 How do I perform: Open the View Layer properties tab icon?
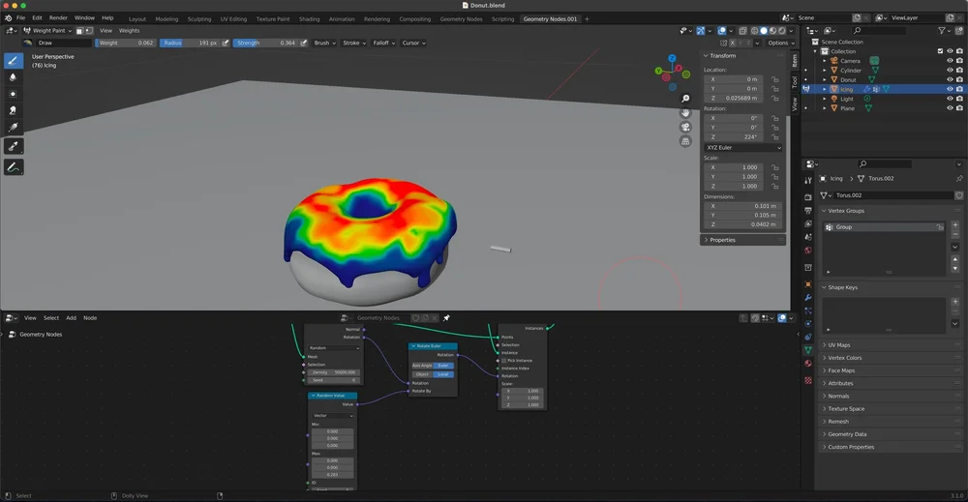click(x=808, y=223)
